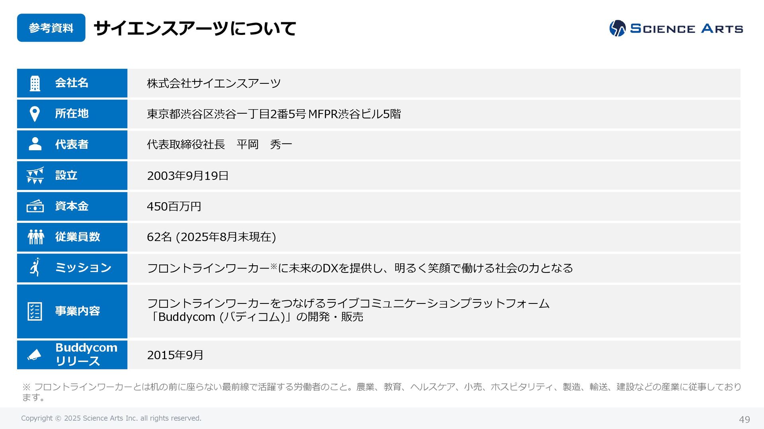The height and width of the screenshot is (429, 764).
Task: Click the copyright notice in the footer
Action: (x=111, y=418)
